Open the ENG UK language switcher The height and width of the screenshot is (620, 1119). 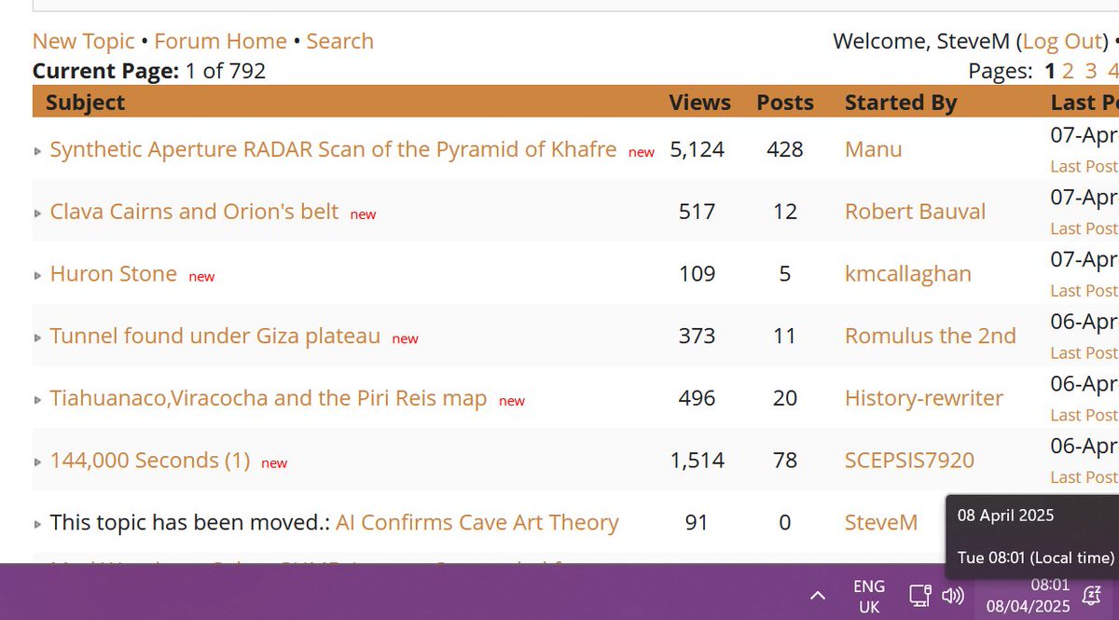869,596
